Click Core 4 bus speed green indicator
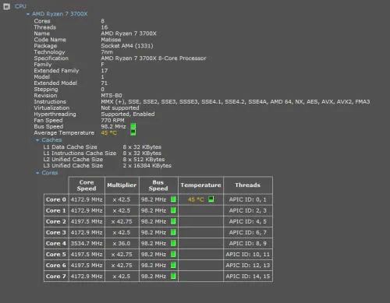This screenshot has width=390, height=303. pos(173,243)
